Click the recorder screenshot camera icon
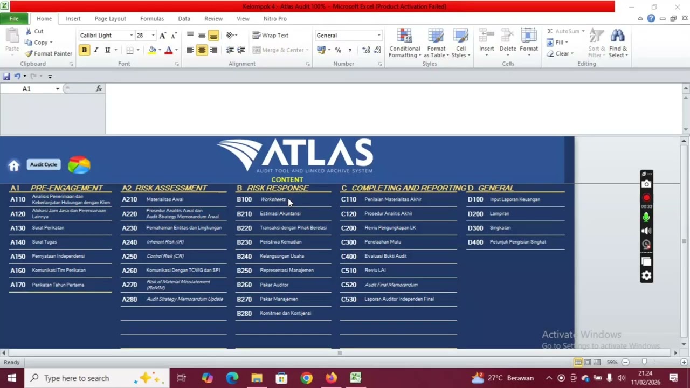The width and height of the screenshot is (690, 388). point(646,184)
